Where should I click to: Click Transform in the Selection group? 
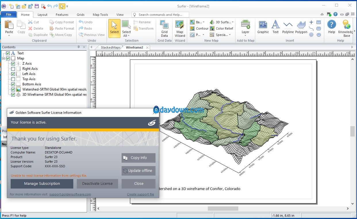pos(143,28)
